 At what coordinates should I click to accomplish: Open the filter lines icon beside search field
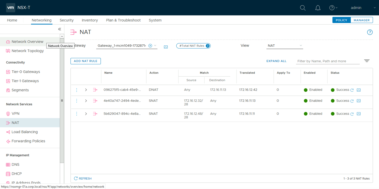coord(367,61)
